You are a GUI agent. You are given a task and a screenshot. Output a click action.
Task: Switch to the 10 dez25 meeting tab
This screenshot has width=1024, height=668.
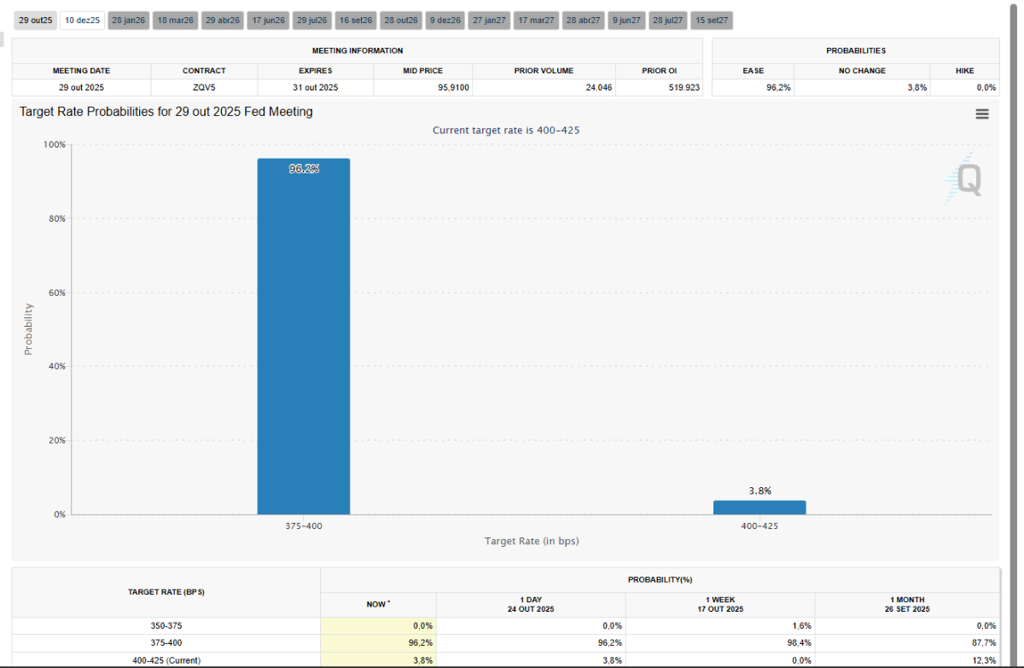point(83,20)
